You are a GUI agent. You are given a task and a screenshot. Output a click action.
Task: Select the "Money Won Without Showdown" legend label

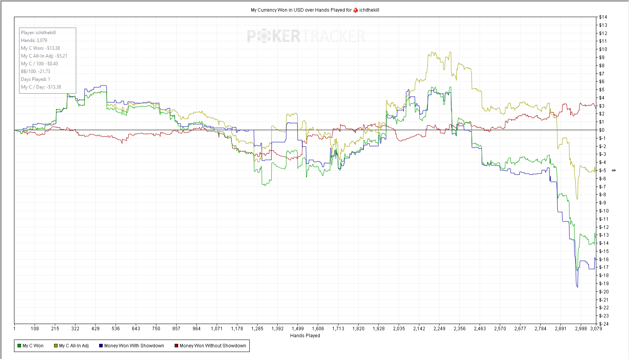213,346
